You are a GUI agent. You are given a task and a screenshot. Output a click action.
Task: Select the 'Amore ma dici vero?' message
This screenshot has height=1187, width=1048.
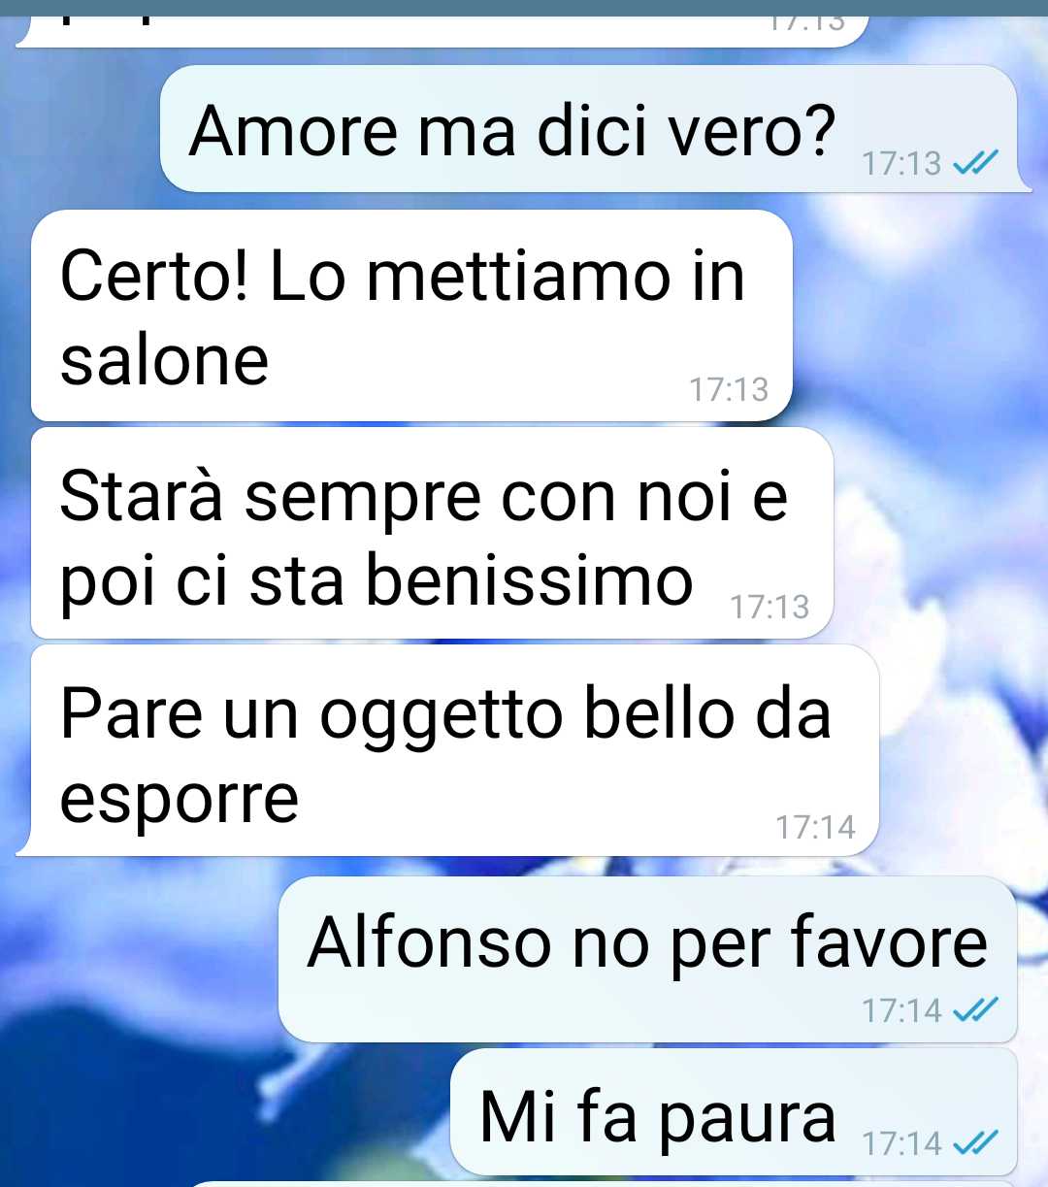pos(589,129)
